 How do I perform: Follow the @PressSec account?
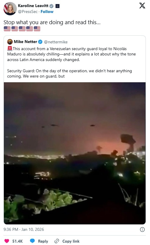pos(47,12)
